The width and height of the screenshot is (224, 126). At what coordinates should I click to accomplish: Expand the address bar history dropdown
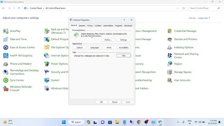point(177,8)
